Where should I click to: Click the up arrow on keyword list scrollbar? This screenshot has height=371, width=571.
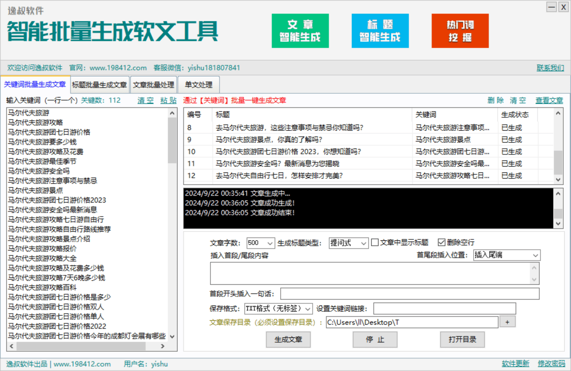click(x=173, y=113)
